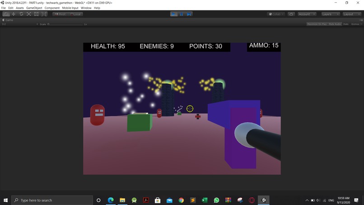
Task: Select the Game view tab
Action: tap(8, 20)
